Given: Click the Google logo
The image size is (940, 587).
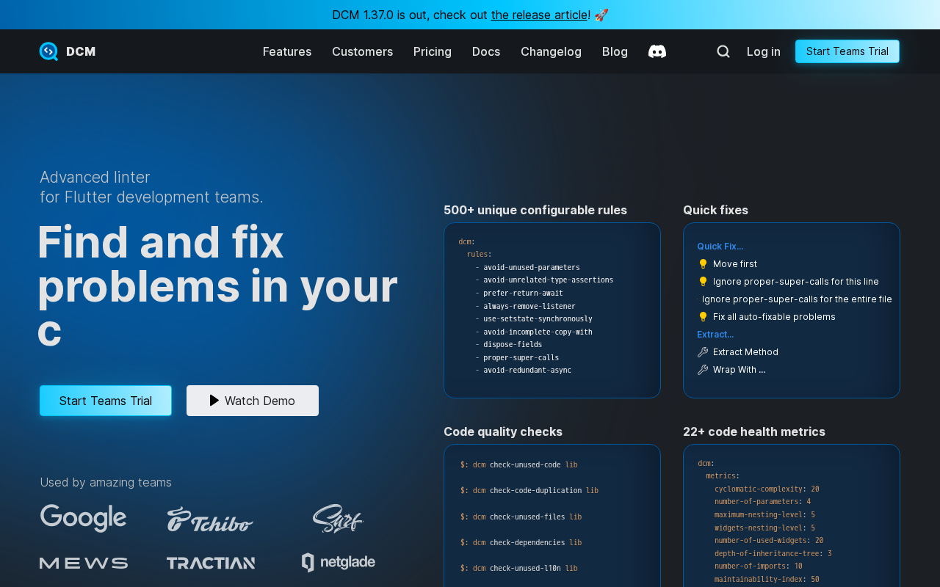Looking at the screenshot, I should 84,518.
